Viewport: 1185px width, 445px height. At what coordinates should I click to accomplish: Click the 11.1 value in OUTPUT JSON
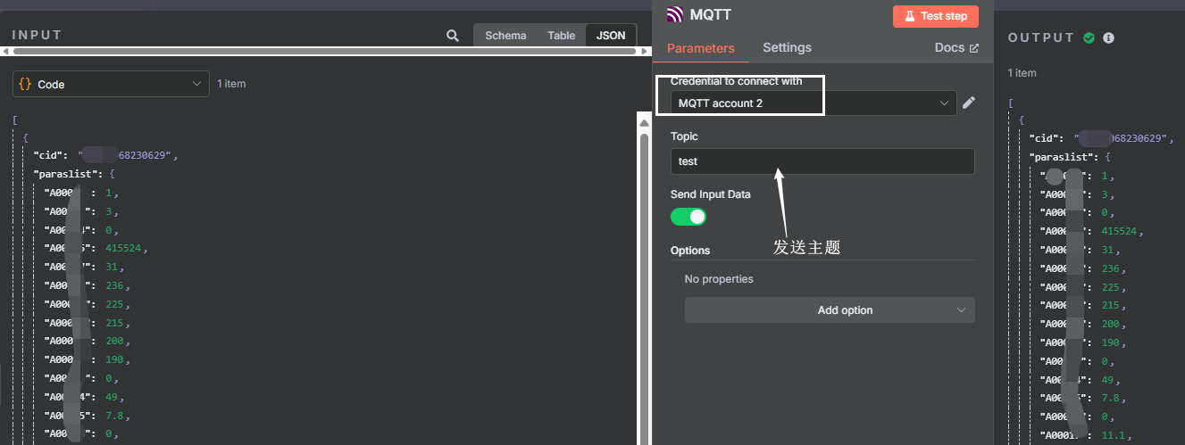click(1117, 435)
